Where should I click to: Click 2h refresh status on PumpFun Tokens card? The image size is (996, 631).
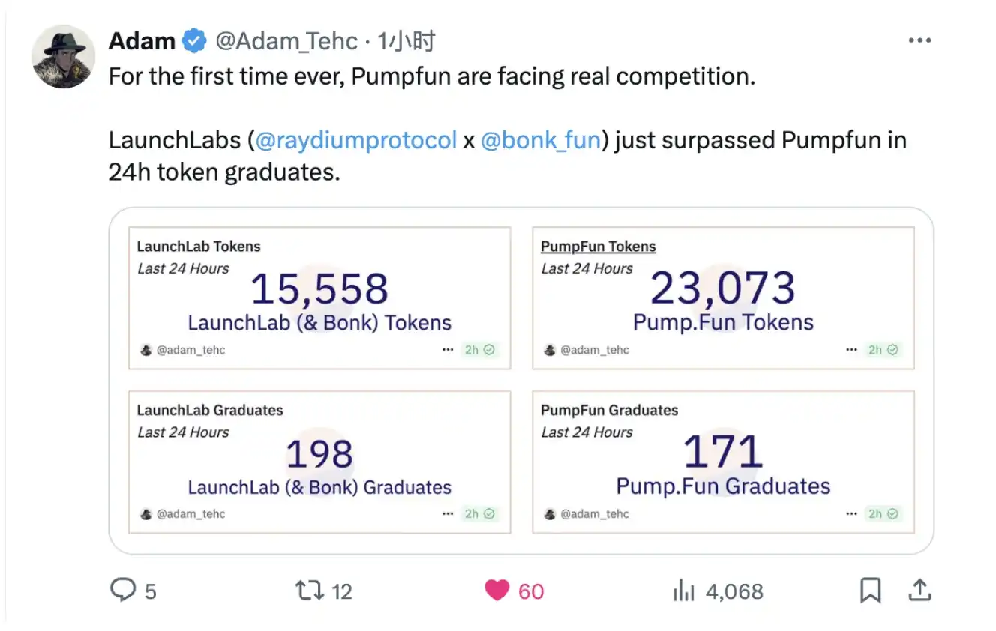click(883, 350)
